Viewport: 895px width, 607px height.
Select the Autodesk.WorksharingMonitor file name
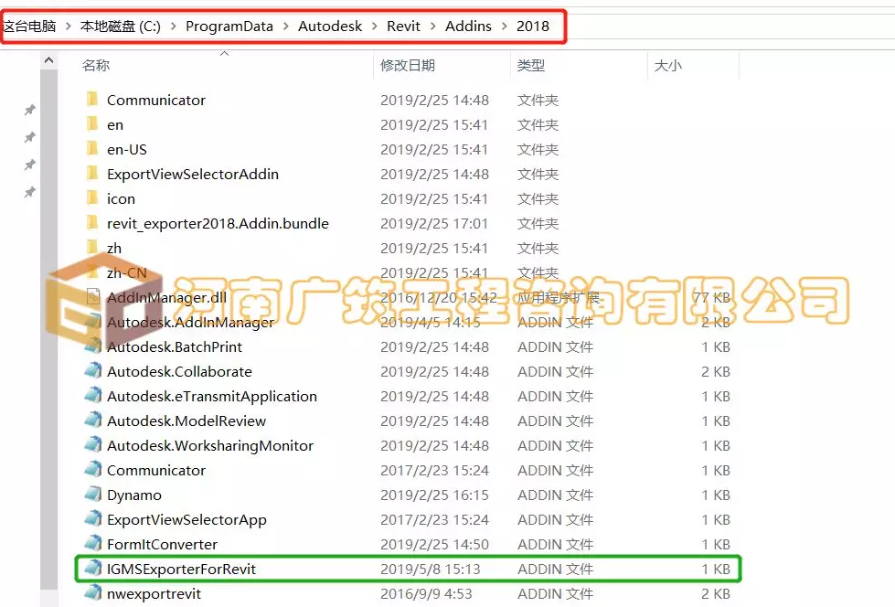(210, 445)
